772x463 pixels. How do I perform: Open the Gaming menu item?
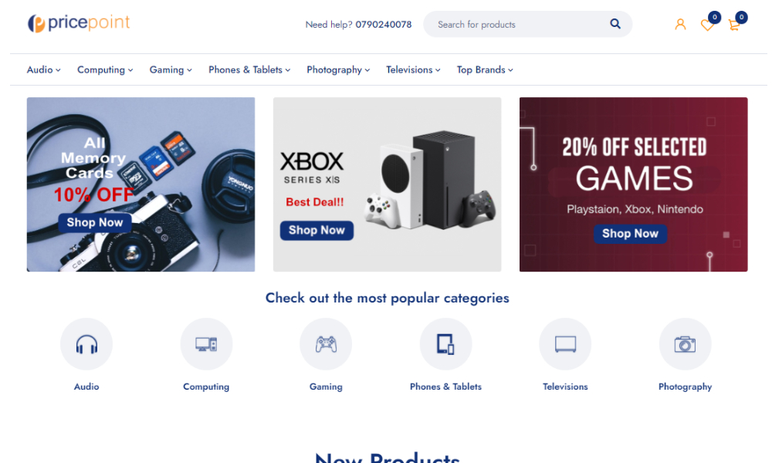pos(171,70)
